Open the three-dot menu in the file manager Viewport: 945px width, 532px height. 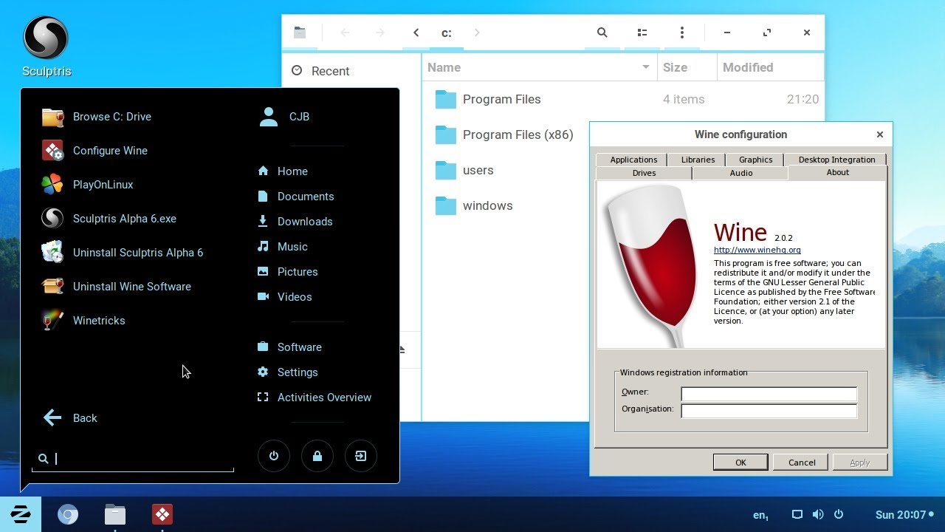tap(681, 33)
